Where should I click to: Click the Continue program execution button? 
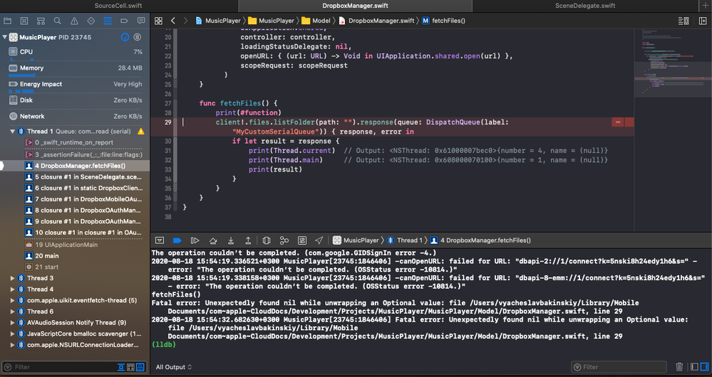[195, 240]
